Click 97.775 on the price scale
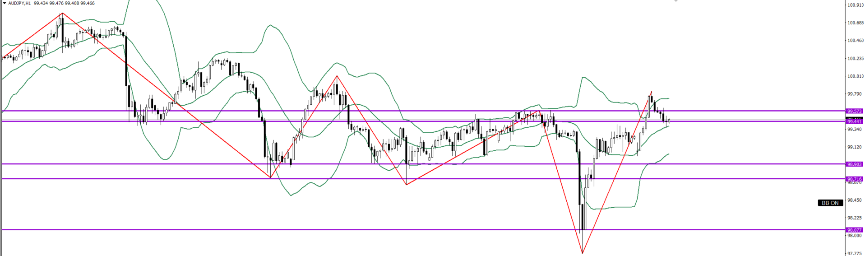 click(855, 253)
